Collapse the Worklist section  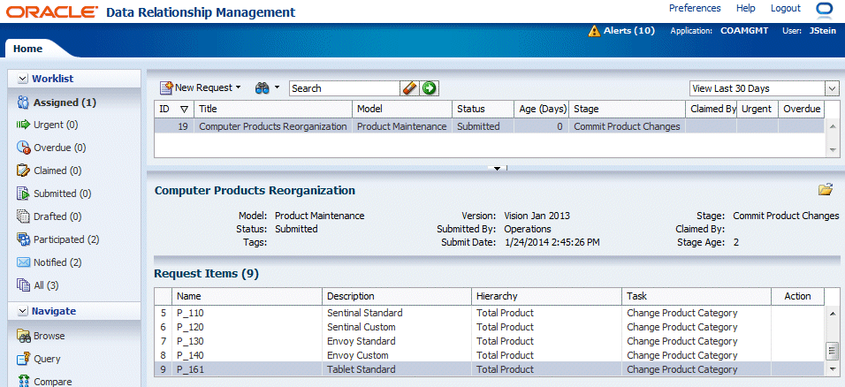pos(22,79)
